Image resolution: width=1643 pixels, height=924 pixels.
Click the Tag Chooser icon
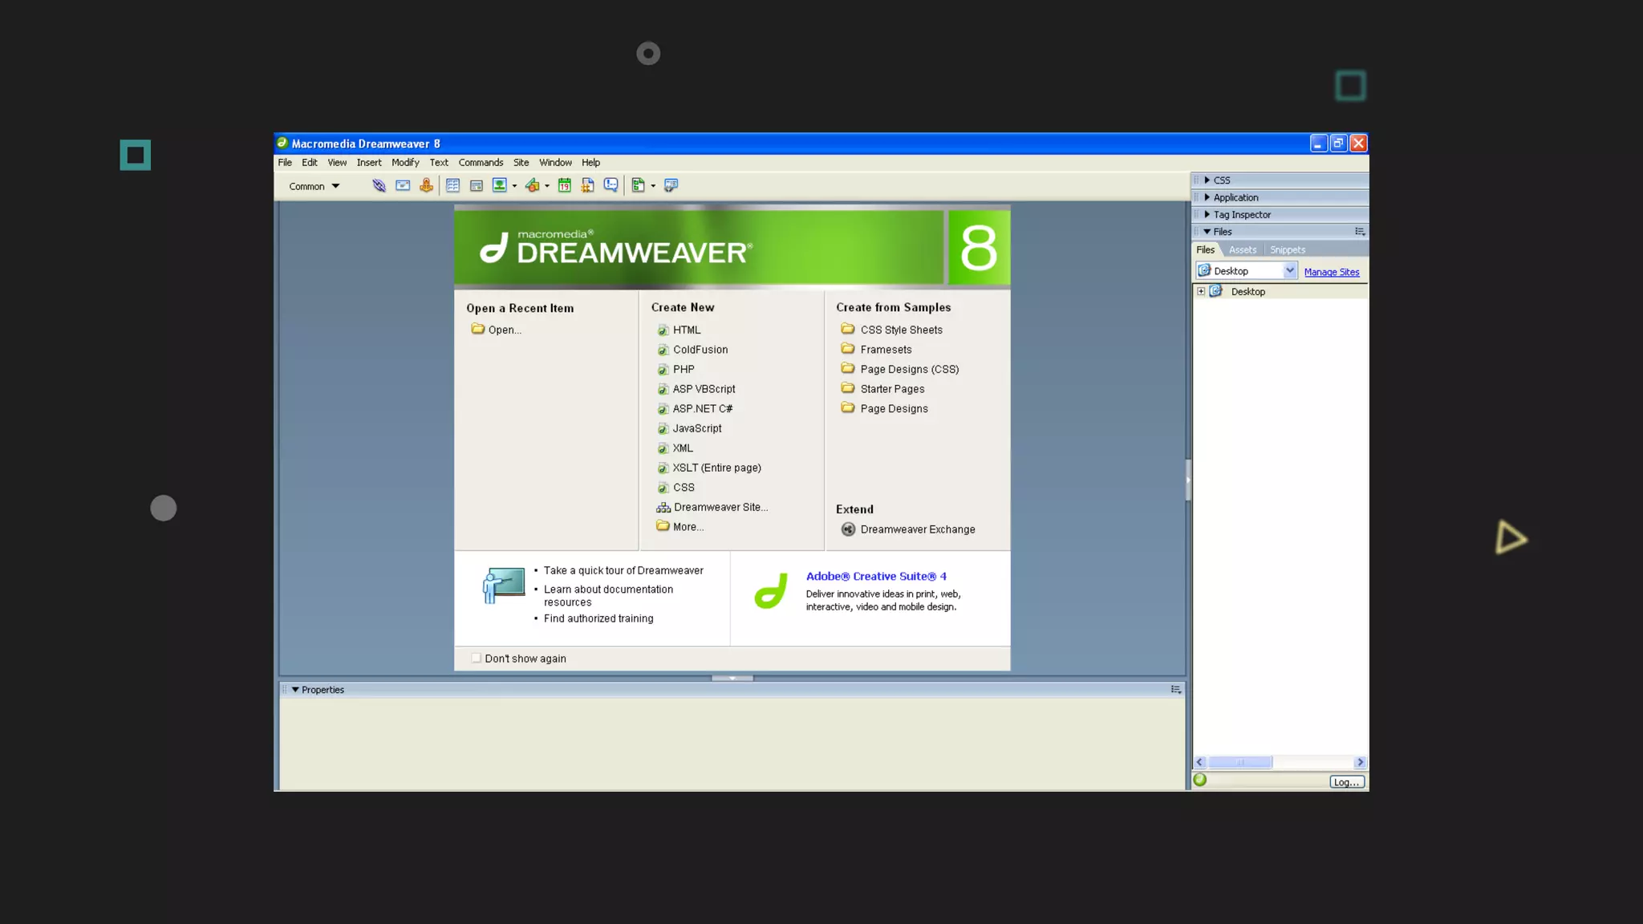pyautogui.click(x=671, y=185)
